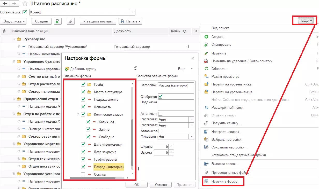This screenshot has width=319, height=189.
Task: Click the Добавить группу folder icon
Action: pos(67,69)
